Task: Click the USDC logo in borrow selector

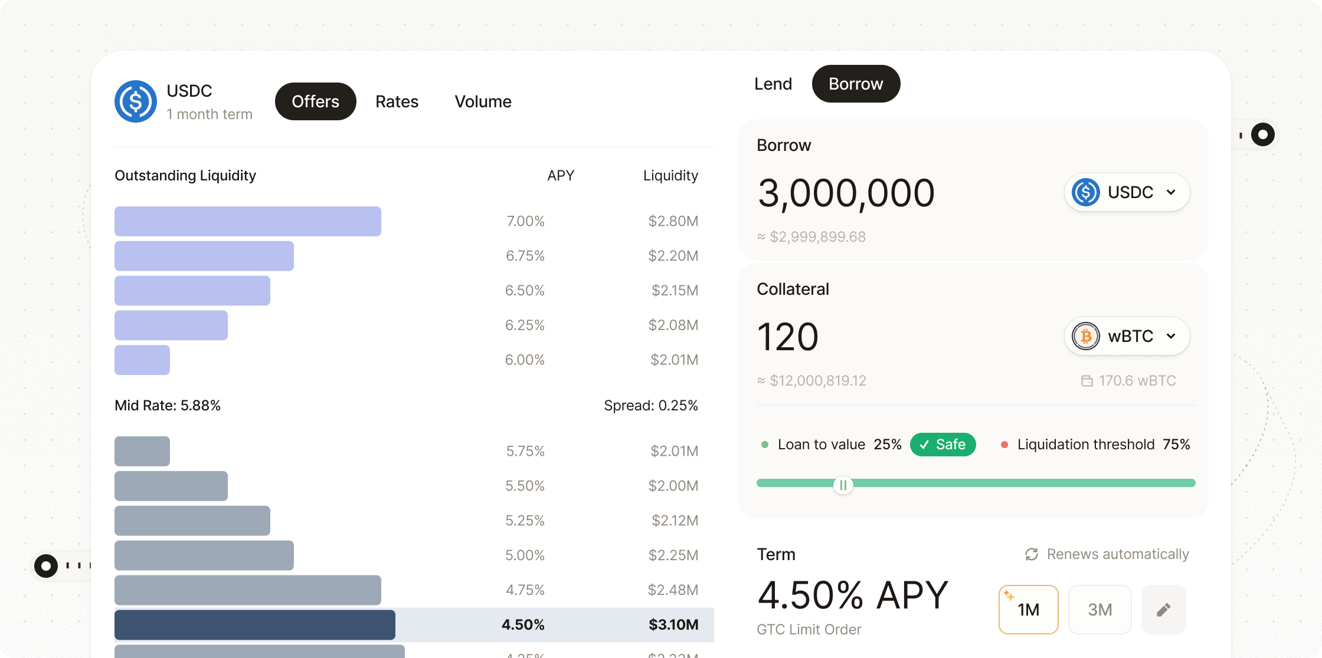Action: point(1086,192)
